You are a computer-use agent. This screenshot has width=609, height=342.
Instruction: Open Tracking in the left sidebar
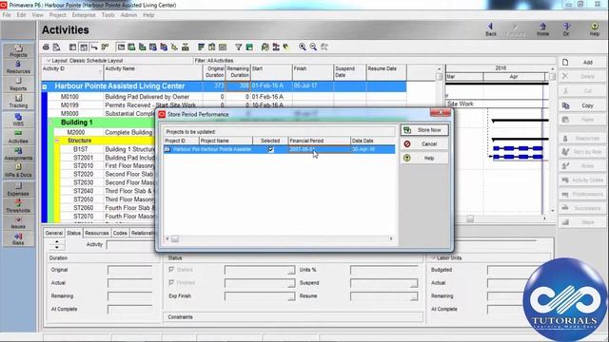[18, 102]
